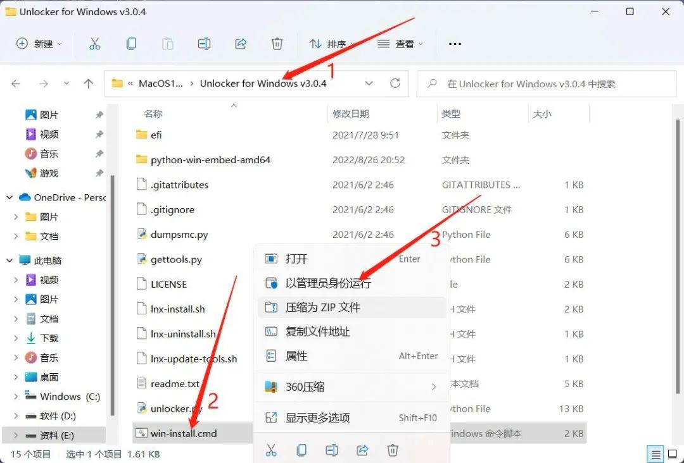
Task: Go back with the left arrow button
Action: click(16, 83)
